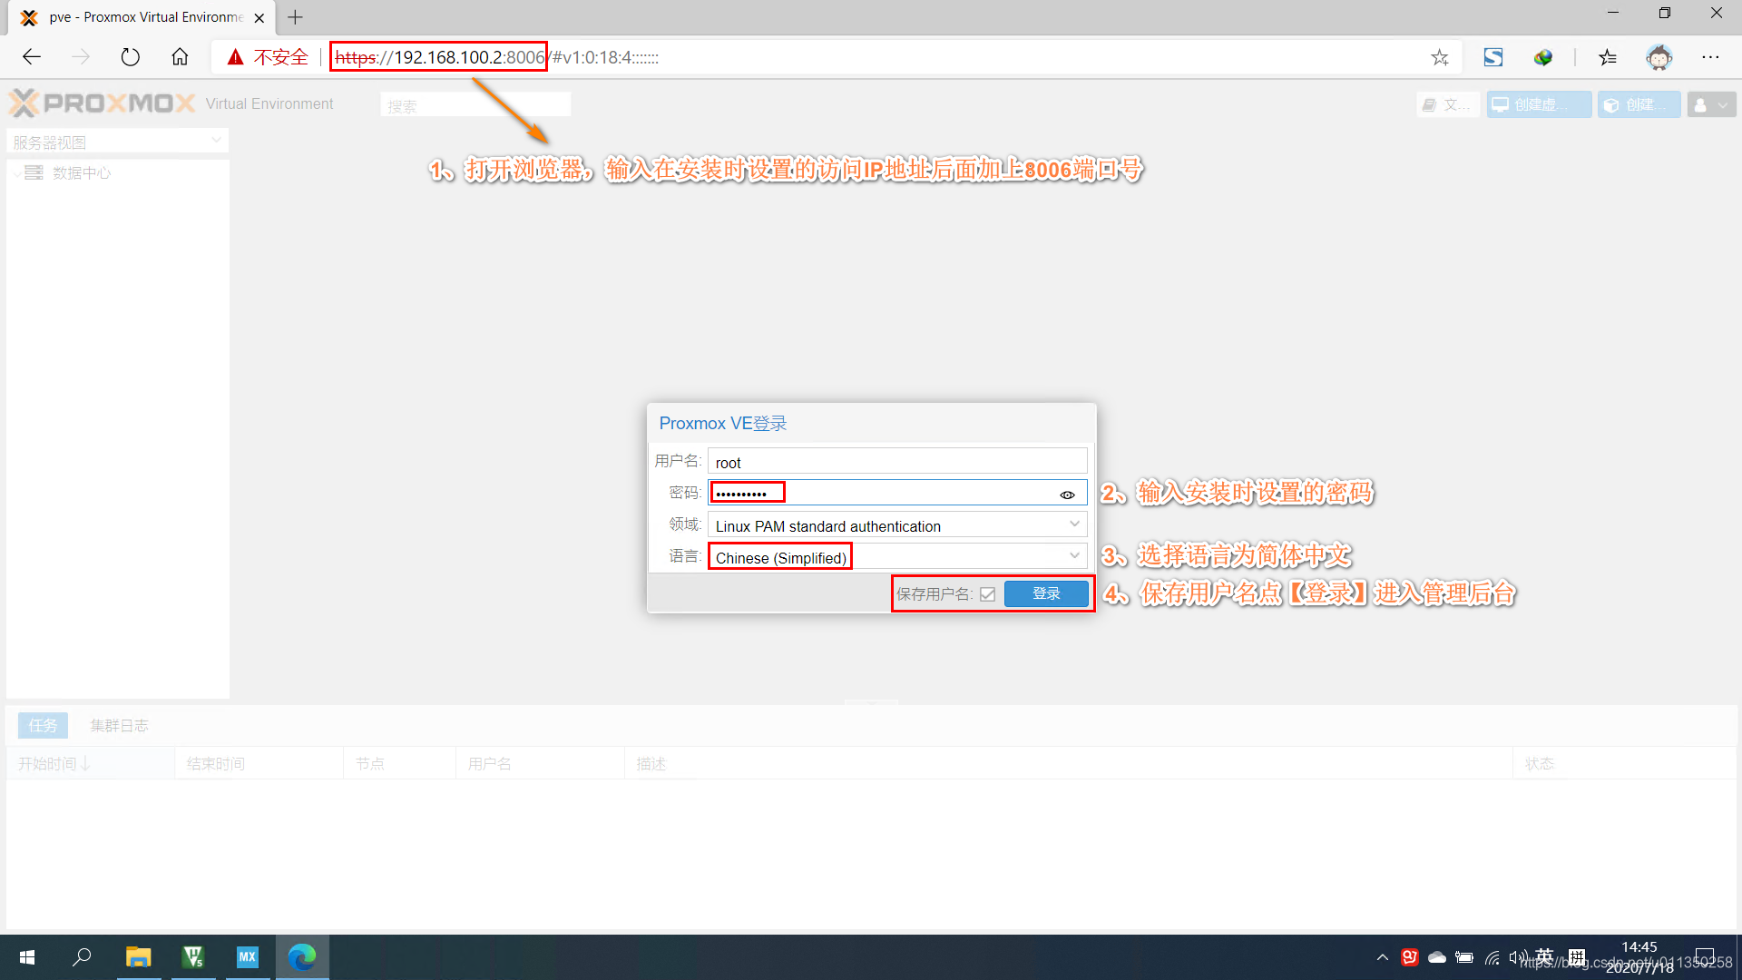Click the blue login button

point(1045,593)
